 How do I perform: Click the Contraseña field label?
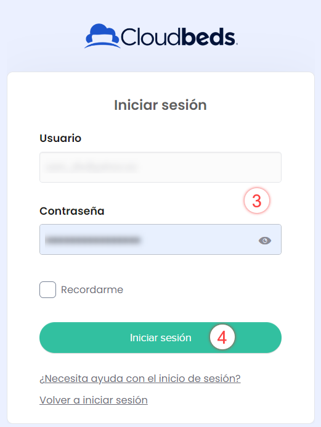tap(72, 211)
